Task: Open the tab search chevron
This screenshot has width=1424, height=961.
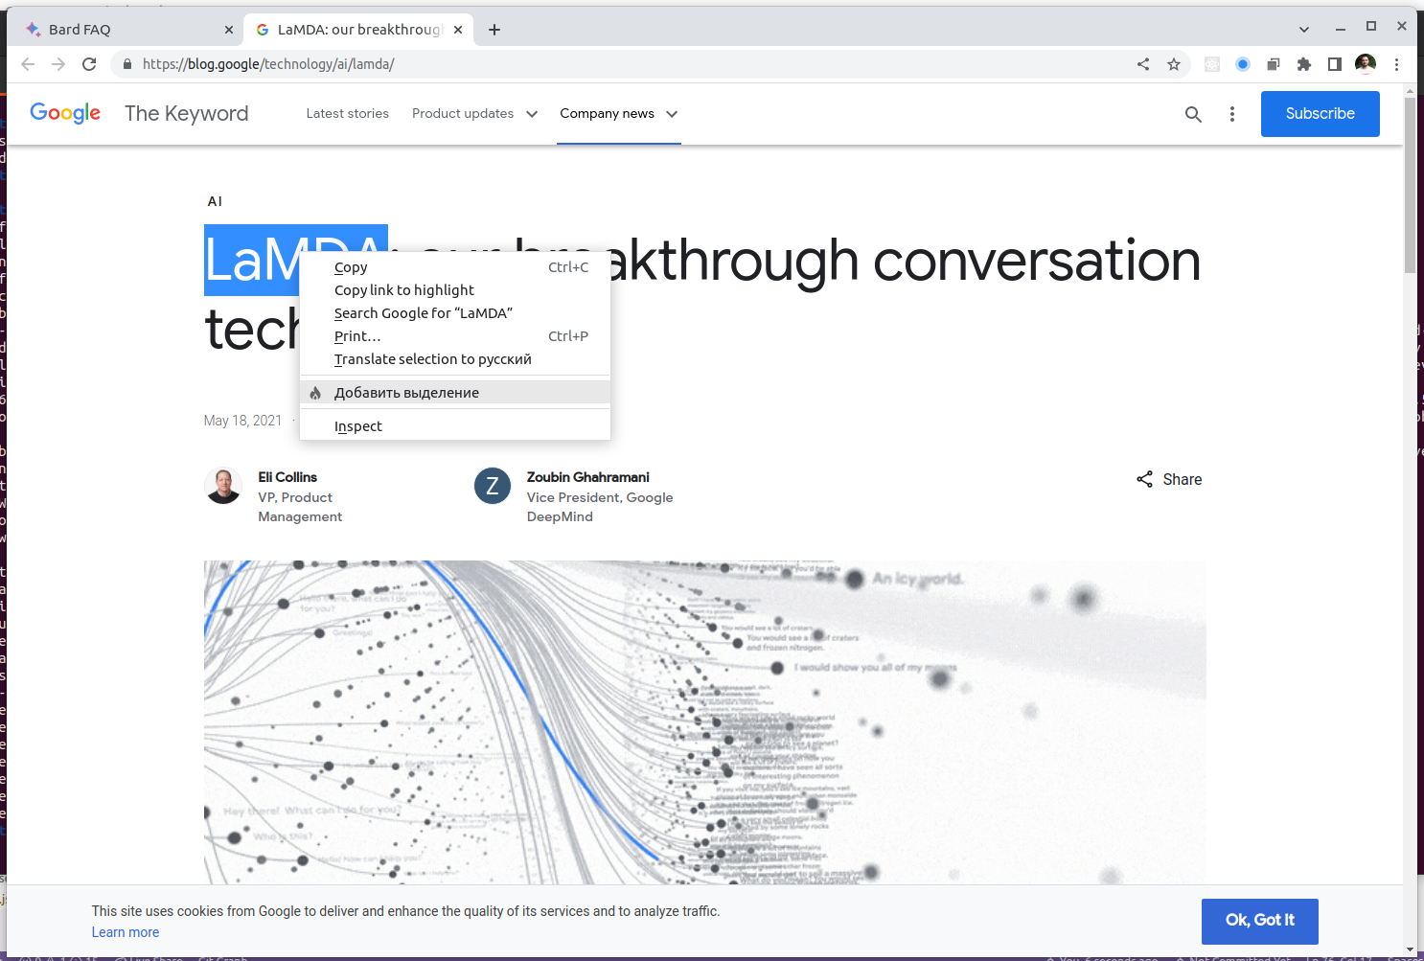Action: pyautogui.click(x=1304, y=30)
